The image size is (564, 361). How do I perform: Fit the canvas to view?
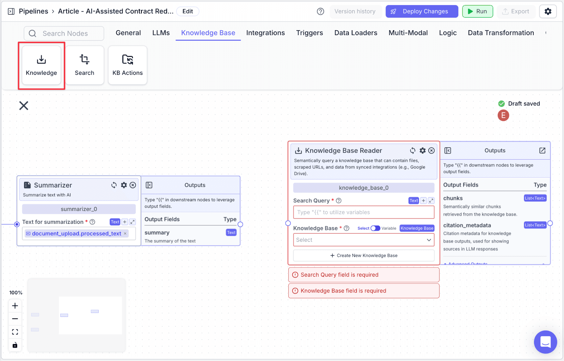[15, 332]
